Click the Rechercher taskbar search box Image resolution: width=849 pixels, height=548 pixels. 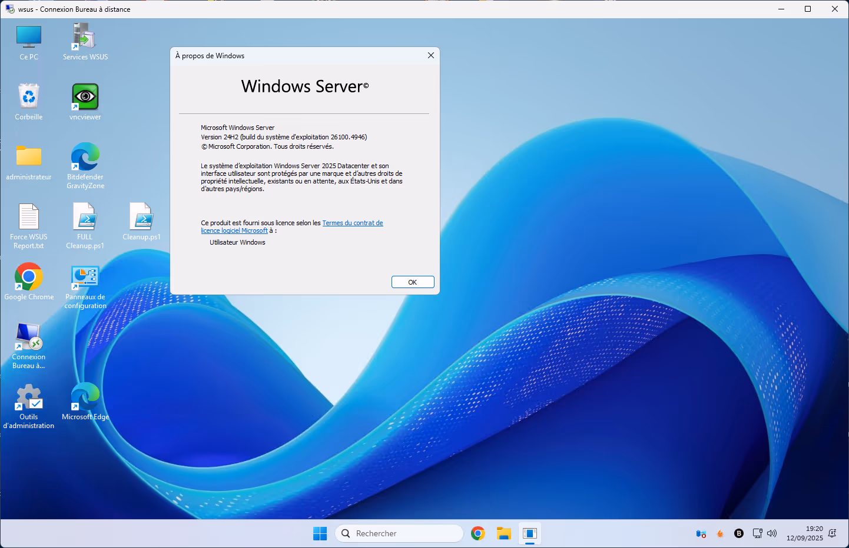click(399, 533)
